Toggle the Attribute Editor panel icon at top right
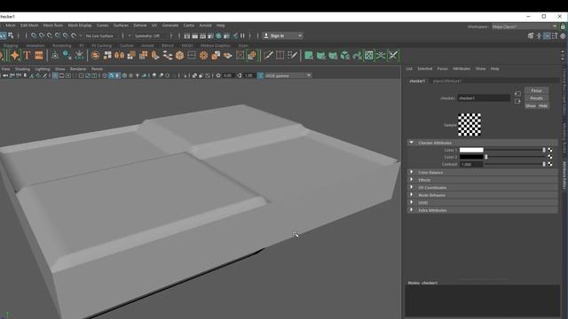The height and width of the screenshot is (319, 568). click(547, 35)
